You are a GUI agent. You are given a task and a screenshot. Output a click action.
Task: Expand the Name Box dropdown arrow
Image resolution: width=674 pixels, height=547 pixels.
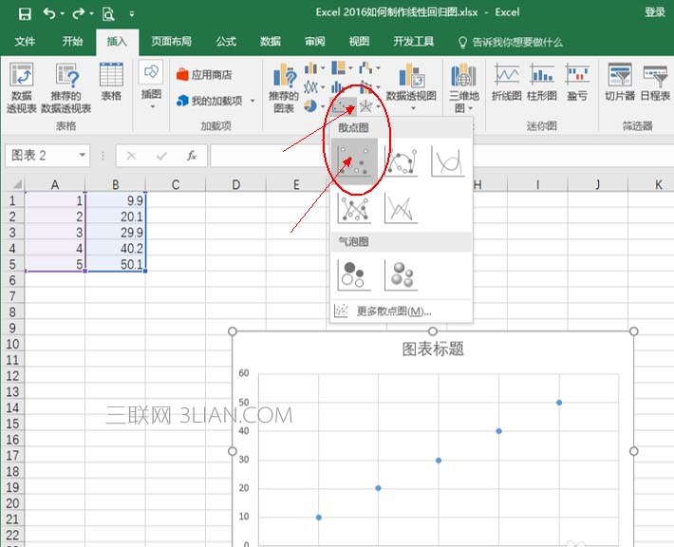(x=83, y=156)
